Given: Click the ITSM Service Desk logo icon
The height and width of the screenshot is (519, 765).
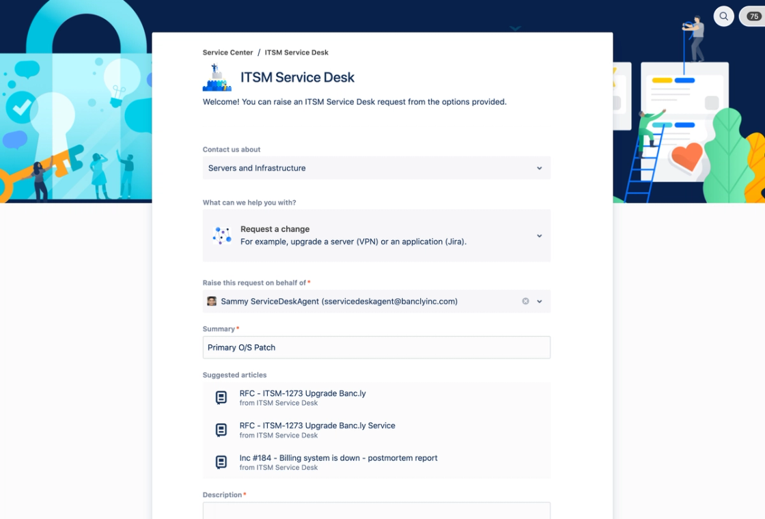Looking at the screenshot, I should (x=217, y=78).
